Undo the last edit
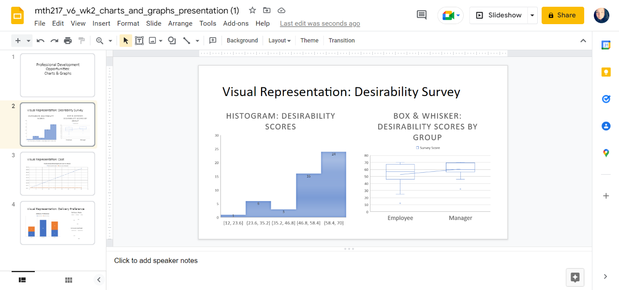Viewport: 619px width, 290px height. pos(41,41)
